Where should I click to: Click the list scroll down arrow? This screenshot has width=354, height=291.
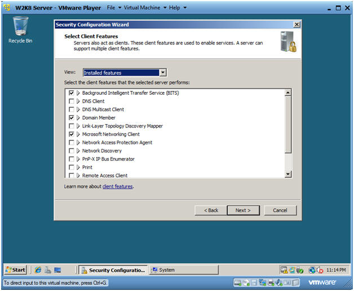(x=288, y=174)
